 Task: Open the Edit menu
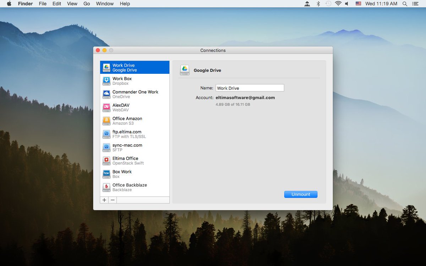(57, 4)
